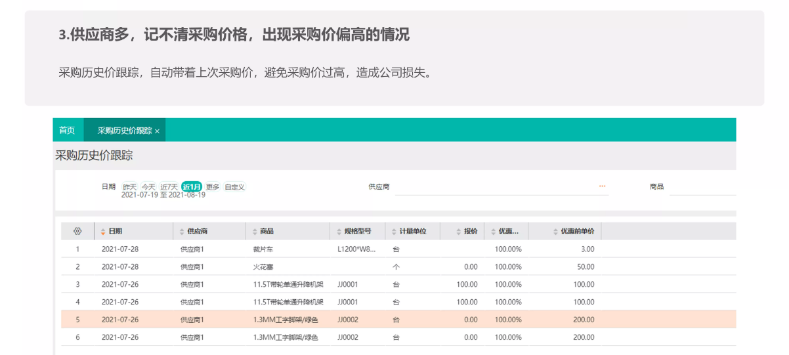
Task: Filter the date by 今天
Action: [x=148, y=187]
